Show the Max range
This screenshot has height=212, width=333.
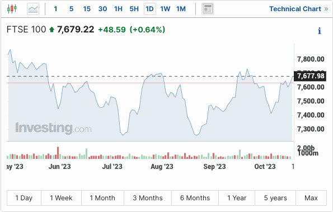pos(311,198)
